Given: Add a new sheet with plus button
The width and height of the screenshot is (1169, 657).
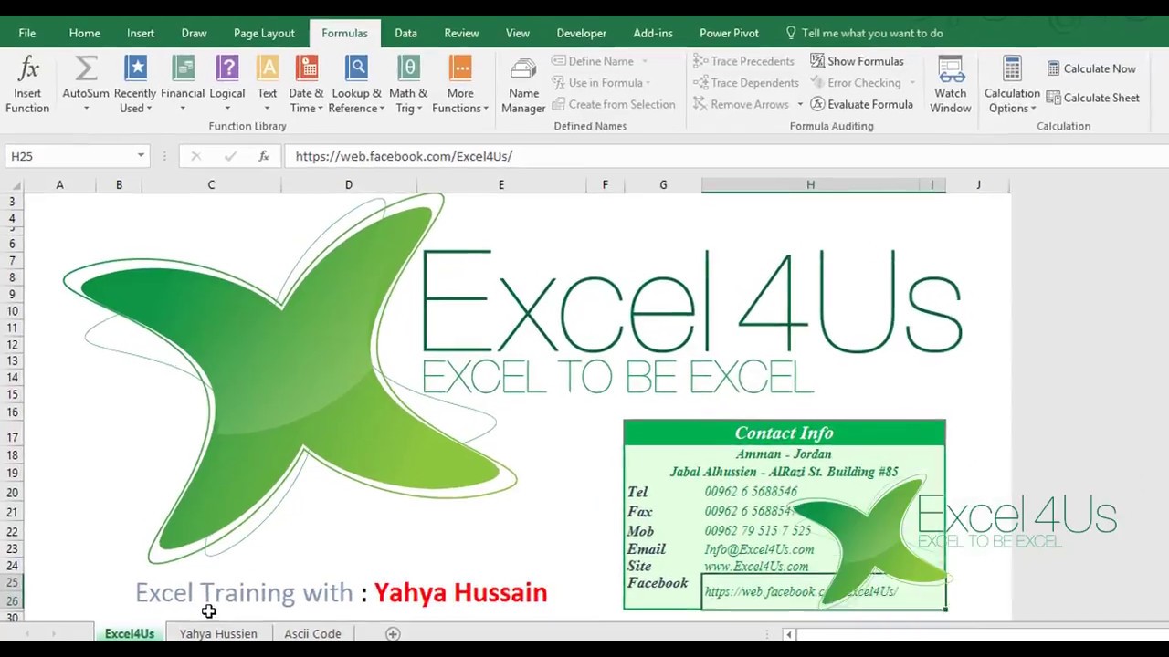Looking at the screenshot, I should (393, 633).
